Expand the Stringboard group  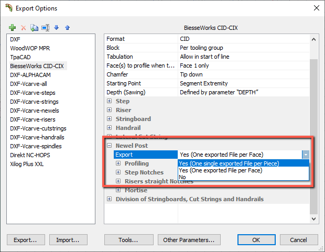(109, 119)
